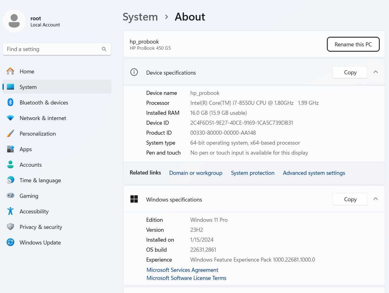389x293 pixels.
Task: Click the Network wifi icon
Action: (11, 118)
